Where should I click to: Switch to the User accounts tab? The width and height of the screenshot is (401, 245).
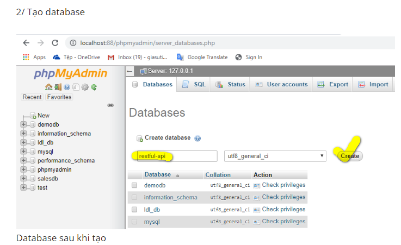[281, 85]
